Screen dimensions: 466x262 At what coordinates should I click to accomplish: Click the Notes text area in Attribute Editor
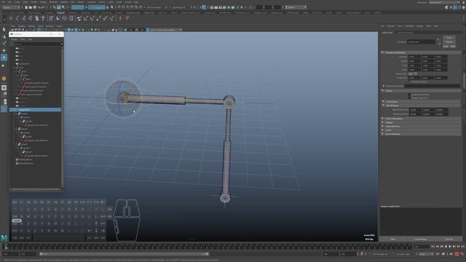pos(421,221)
